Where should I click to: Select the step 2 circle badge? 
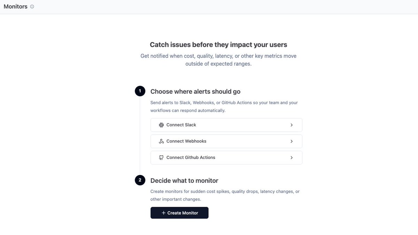140,180
